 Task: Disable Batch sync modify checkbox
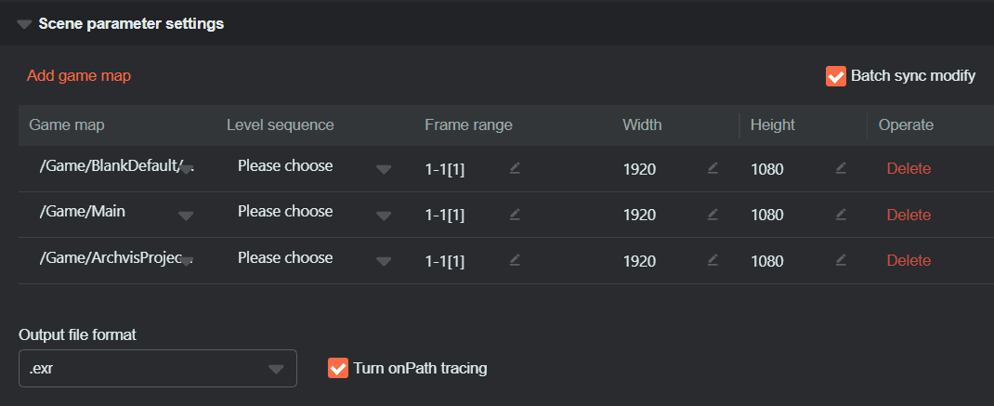click(836, 76)
